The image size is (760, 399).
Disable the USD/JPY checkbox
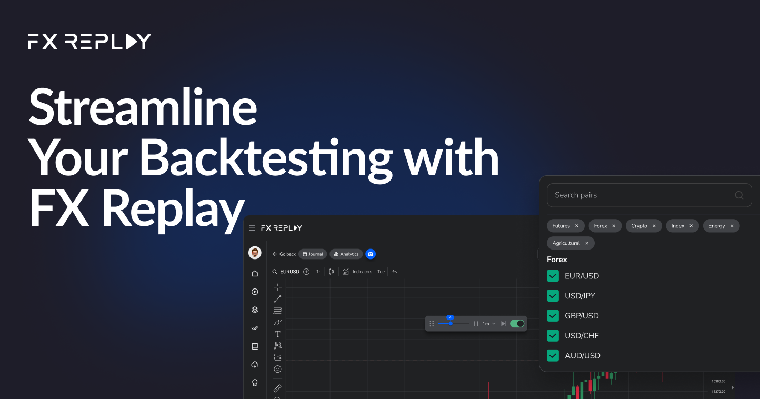point(553,295)
